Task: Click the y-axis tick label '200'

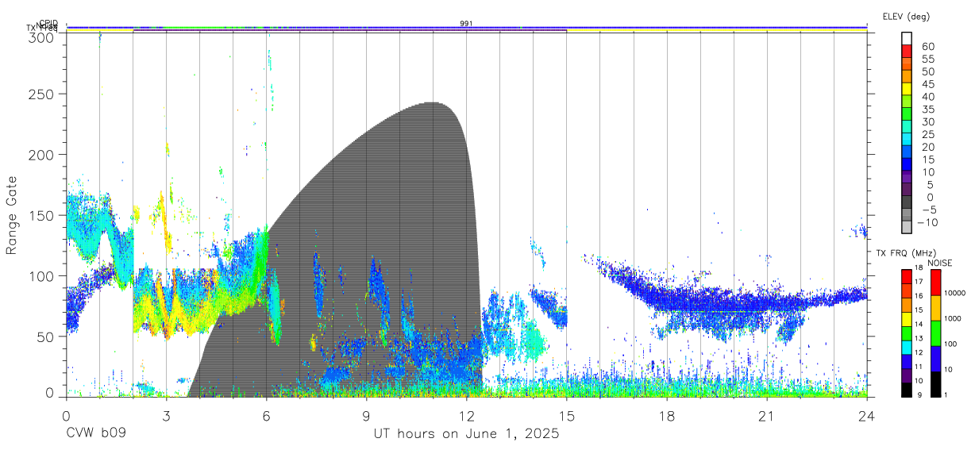Action: click(42, 154)
